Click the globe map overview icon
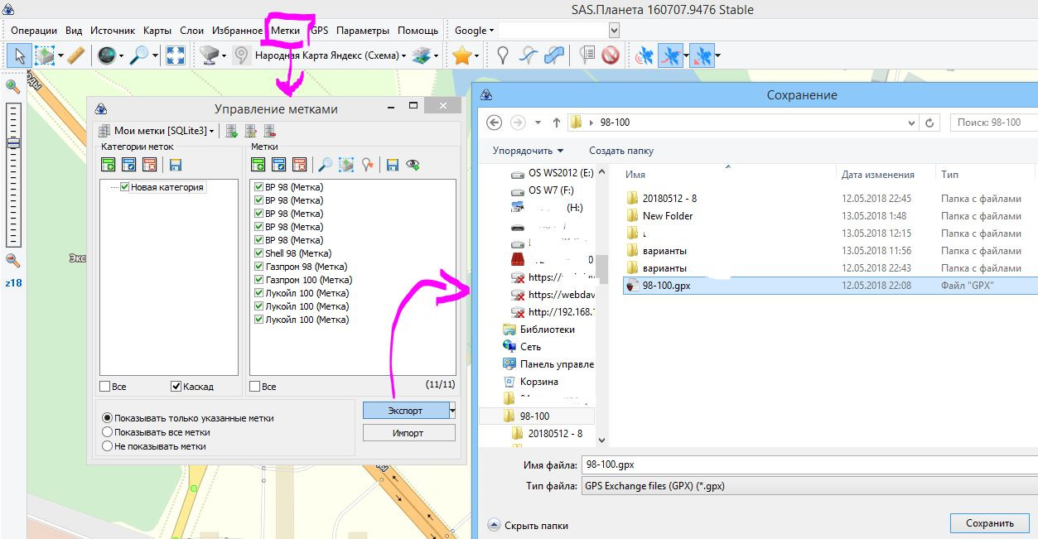Viewport: 1038px width, 539px height. click(x=106, y=55)
